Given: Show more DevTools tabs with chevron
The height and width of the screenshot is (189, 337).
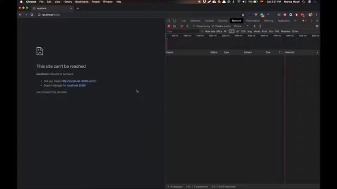Looking at the screenshot, I should tap(295, 21).
